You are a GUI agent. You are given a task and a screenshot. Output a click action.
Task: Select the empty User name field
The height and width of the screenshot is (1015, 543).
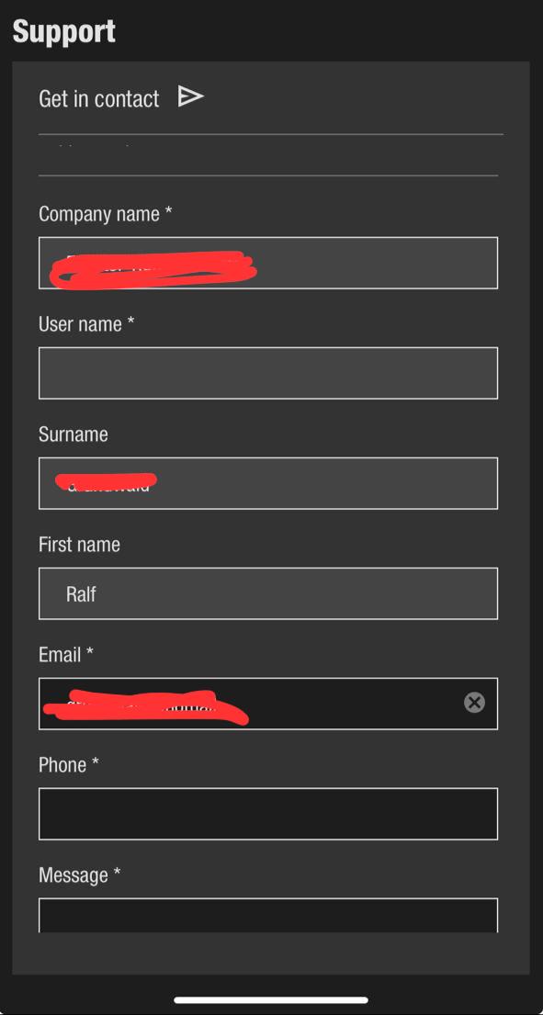[268, 373]
